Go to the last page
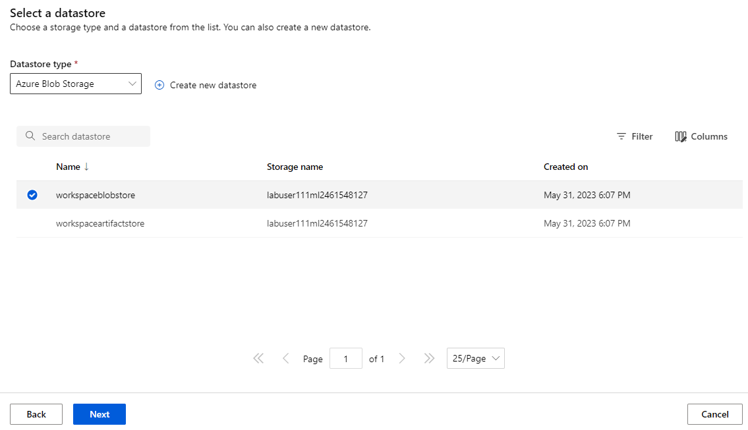This screenshot has height=430, width=748. click(x=429, y=358)
